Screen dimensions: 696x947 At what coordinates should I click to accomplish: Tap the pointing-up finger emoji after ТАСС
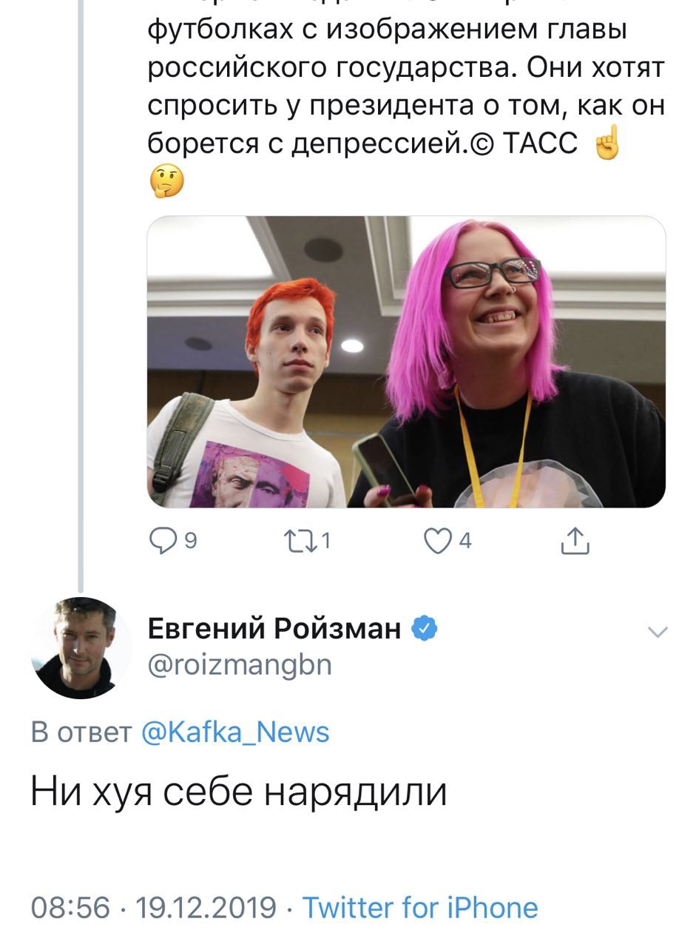click(x=606, y=144)
